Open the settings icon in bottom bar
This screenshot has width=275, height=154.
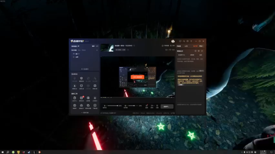point(157,106)
